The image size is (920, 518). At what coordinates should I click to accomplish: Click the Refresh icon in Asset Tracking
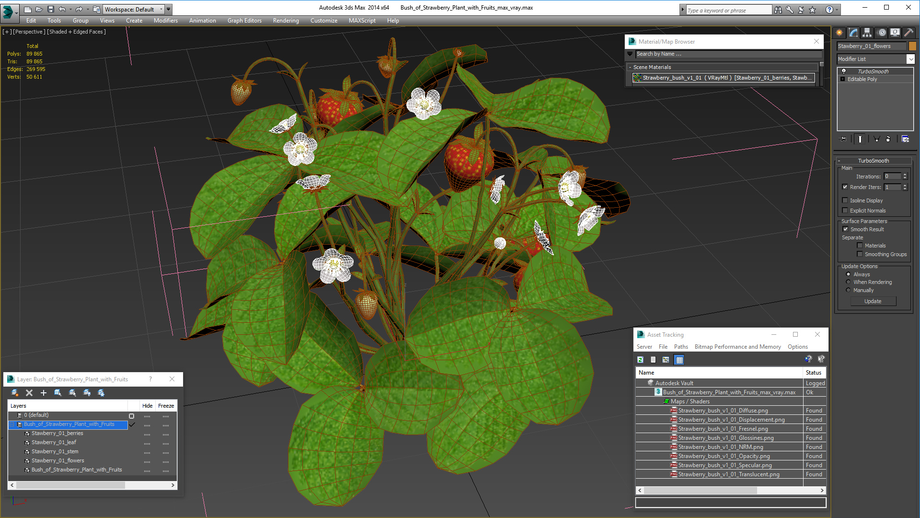640,360
